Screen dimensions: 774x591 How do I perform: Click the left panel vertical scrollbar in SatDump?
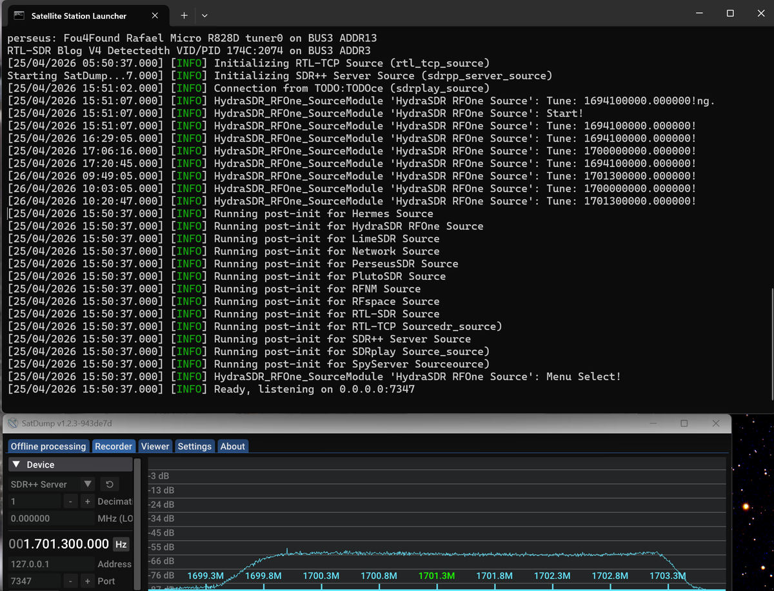(x=137, y=523)
